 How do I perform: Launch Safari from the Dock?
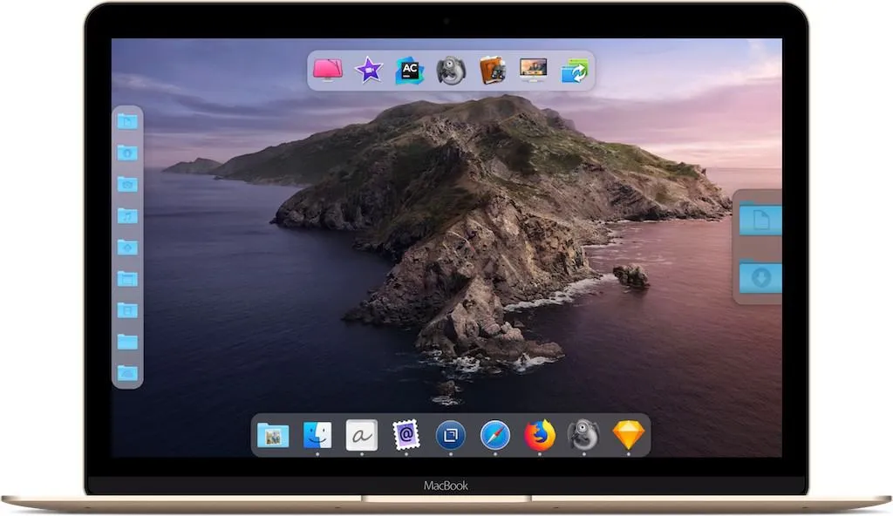pos(494,433)
